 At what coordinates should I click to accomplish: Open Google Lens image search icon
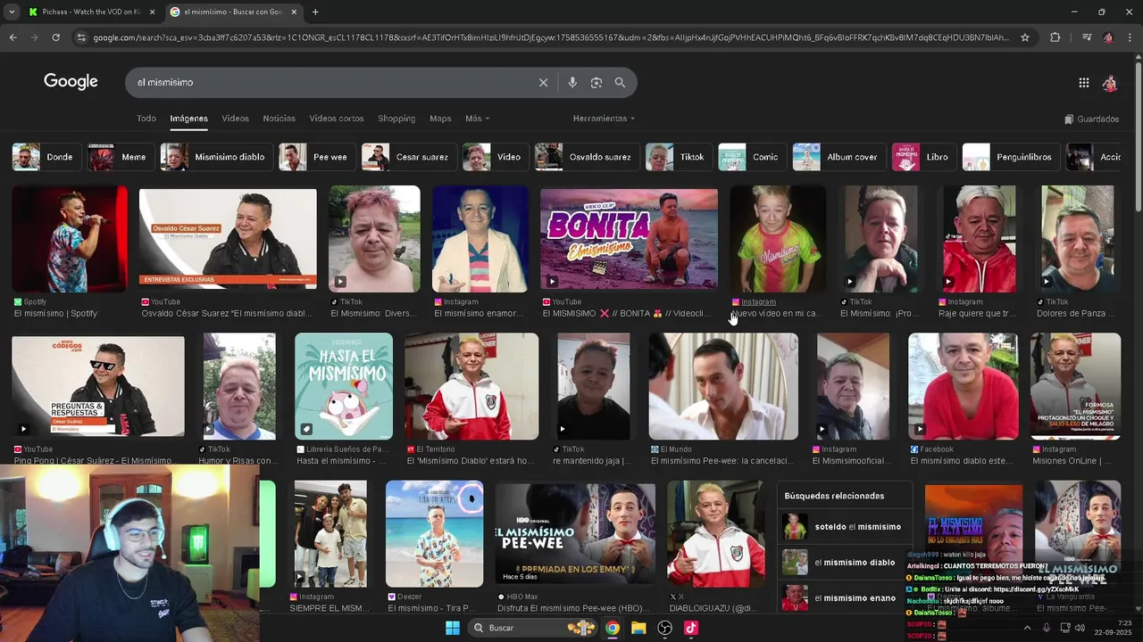(597, 82)
